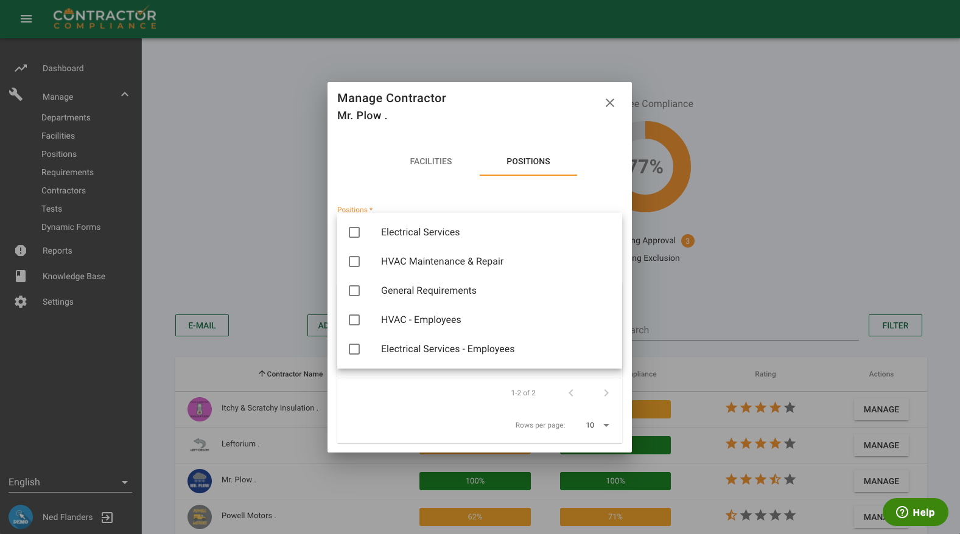Check Electrical Services - Employees position

click(x=354, y=349)
